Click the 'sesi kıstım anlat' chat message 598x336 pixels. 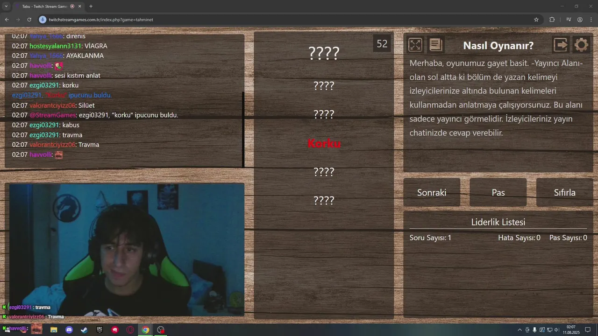coord(56,76)
